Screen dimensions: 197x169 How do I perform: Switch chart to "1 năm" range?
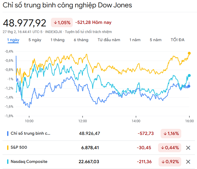135,40
